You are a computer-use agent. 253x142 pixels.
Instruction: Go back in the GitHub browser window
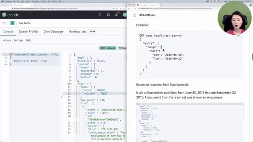tap(129, 8)
